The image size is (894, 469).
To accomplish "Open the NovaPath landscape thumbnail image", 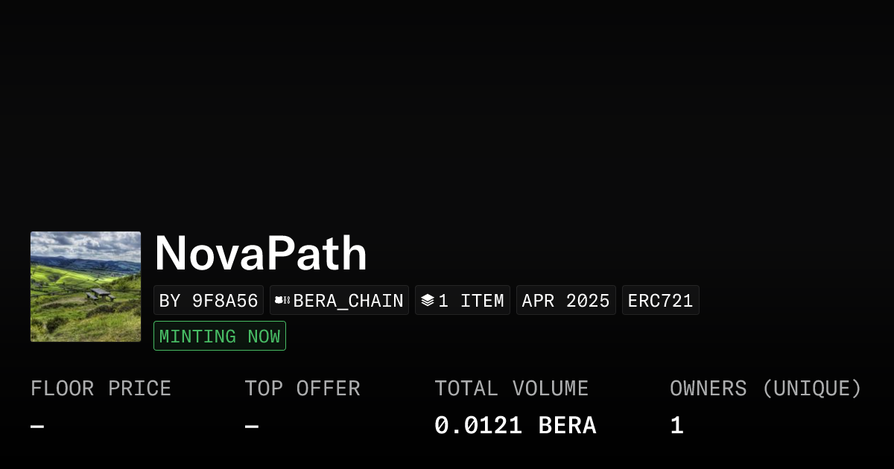I will (86, 287).
